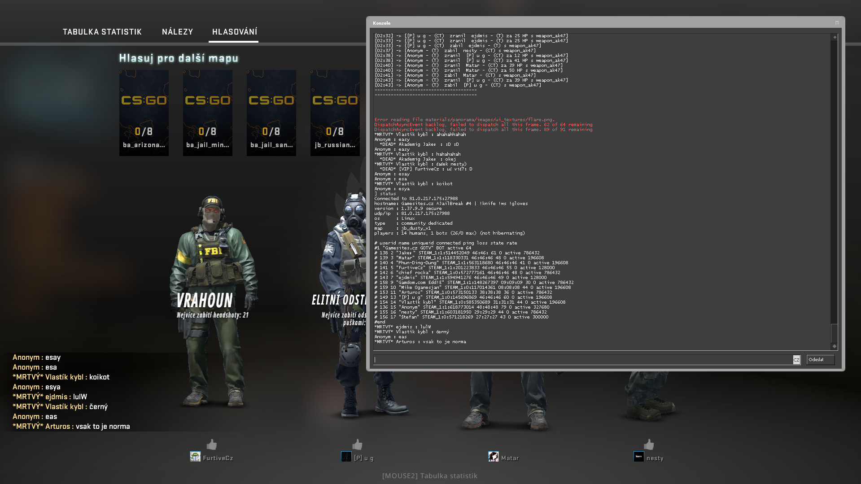Focus the console command input field
Image resolution: width=861 pixels, height=484 pixels.
click(582, 360)
